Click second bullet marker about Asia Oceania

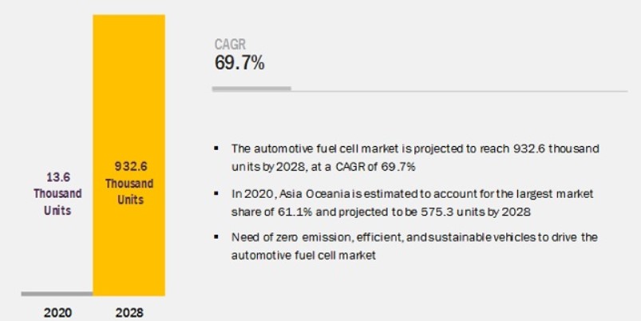pos(216,193)
